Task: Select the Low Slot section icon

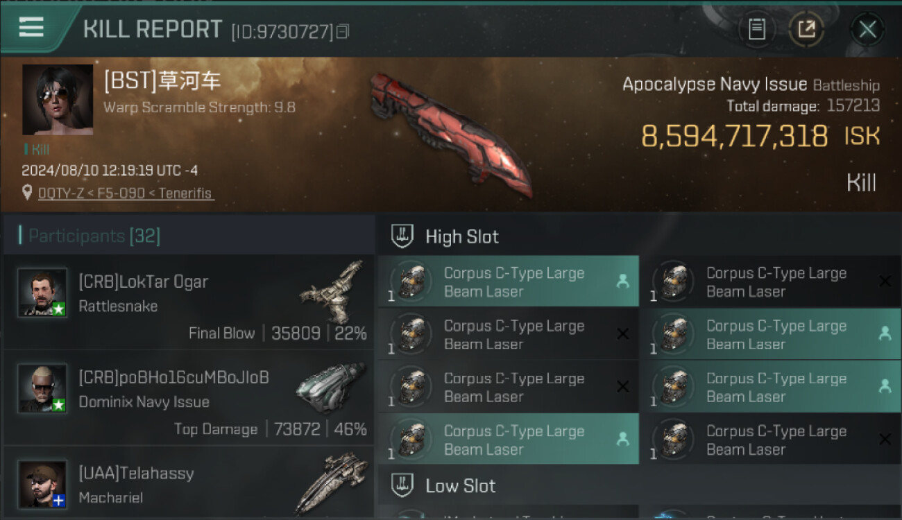Action: click(402, 485)
